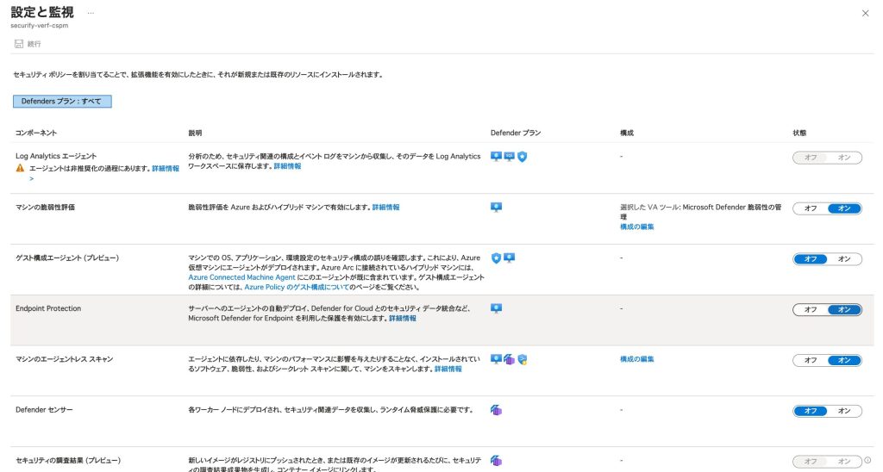Close the 設定と監視 pane
Image resolution: width=883 pixels, height=472 pixels.
(866, 13)
